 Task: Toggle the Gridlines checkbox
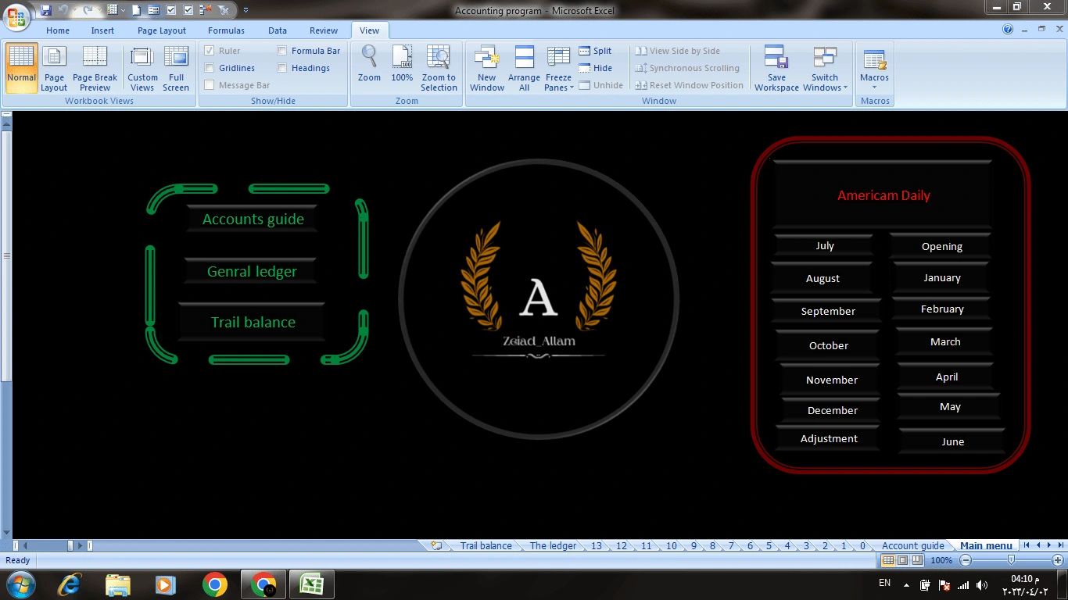210,68
